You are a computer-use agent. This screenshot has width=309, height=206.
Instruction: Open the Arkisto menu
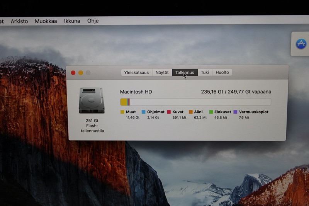pos(19,21)
